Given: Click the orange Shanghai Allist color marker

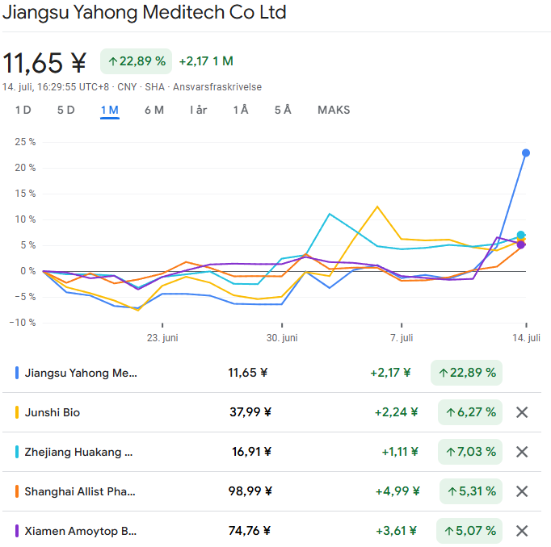Looking at the screenshot, I should pyautogui.click(x=17, y=491).
